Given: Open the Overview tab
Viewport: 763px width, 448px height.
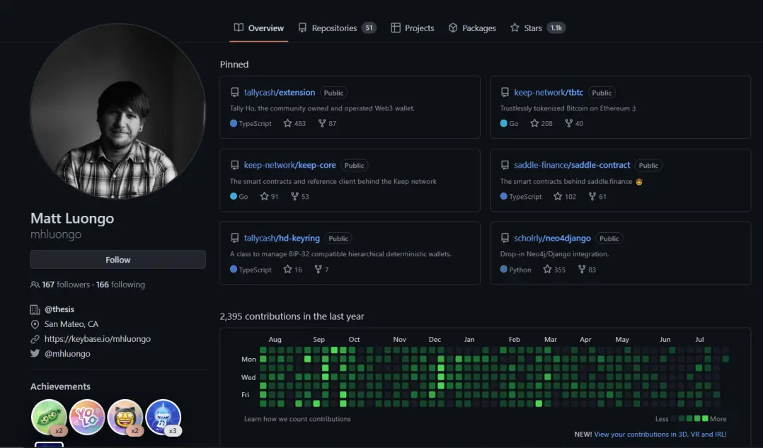Looking at the screenshot, I should 258,28.
